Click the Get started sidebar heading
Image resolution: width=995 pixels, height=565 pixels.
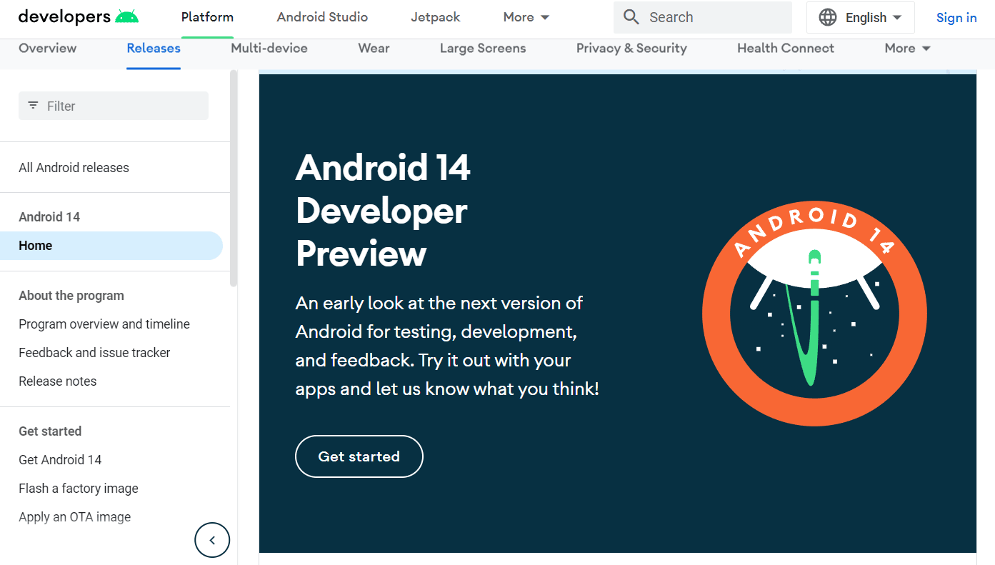click(x=50, y=431)
